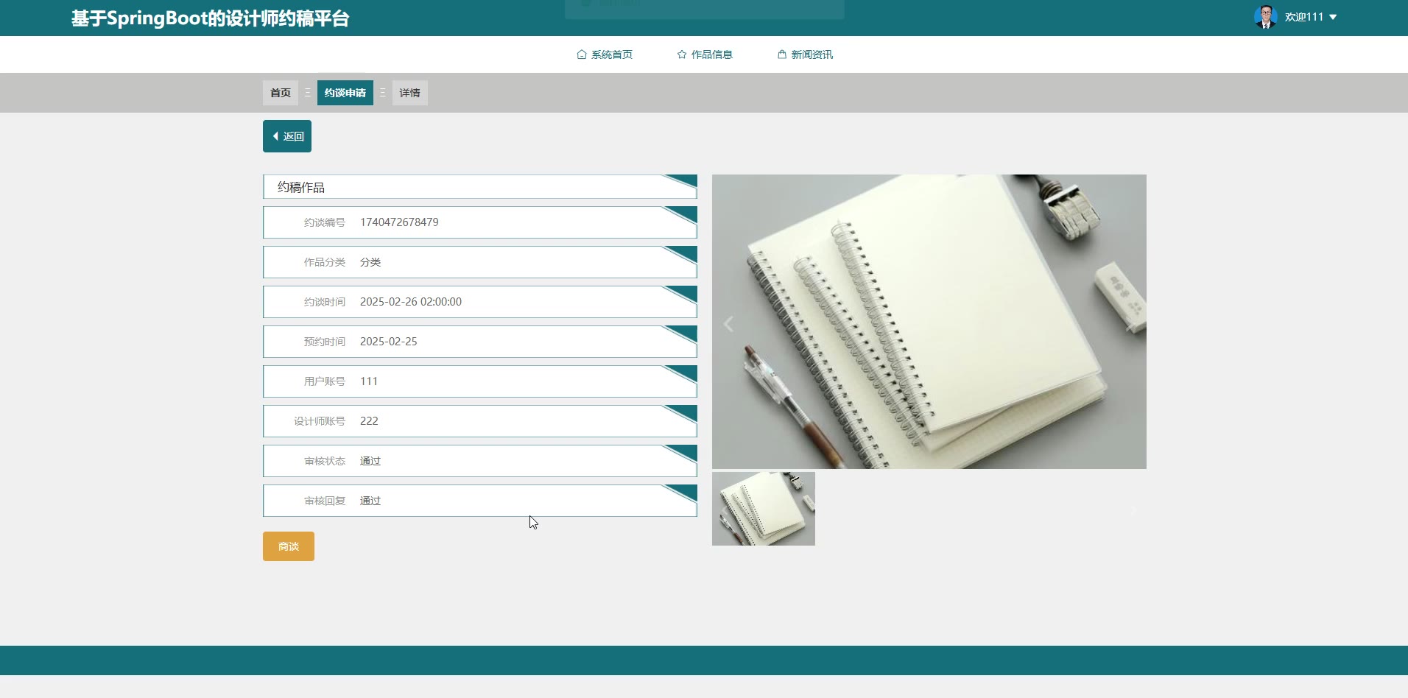Select the 约谈申请 breadcrumb
Image resolution: width=1408 pixels, height=698 pixels.
(345, 93)
